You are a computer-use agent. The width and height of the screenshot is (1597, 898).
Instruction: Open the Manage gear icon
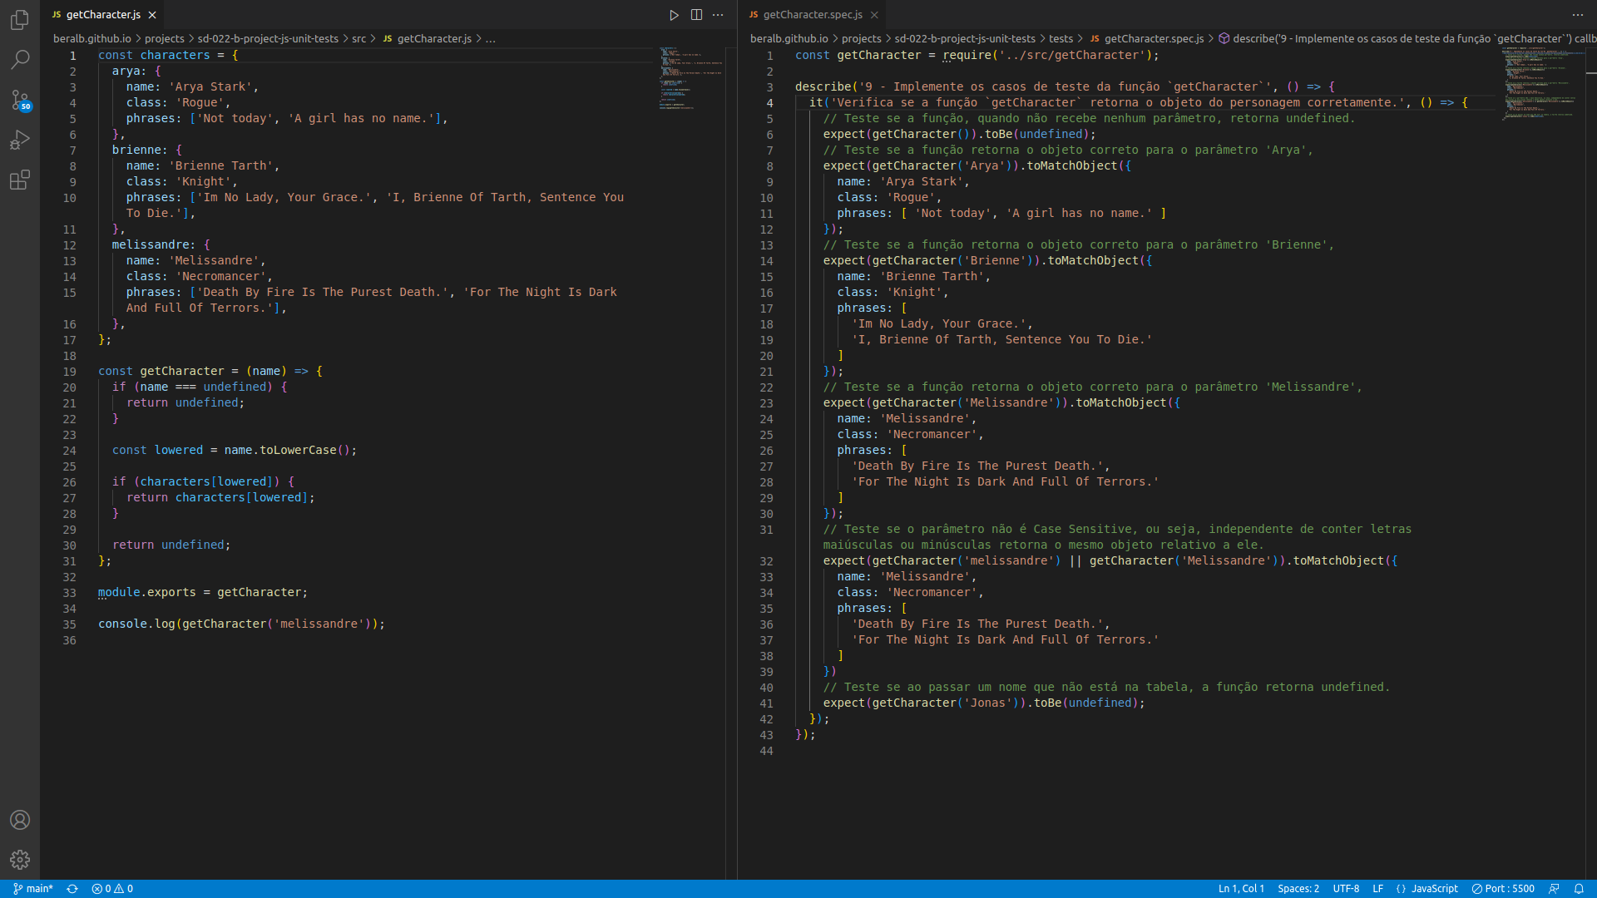click(20, 860)
